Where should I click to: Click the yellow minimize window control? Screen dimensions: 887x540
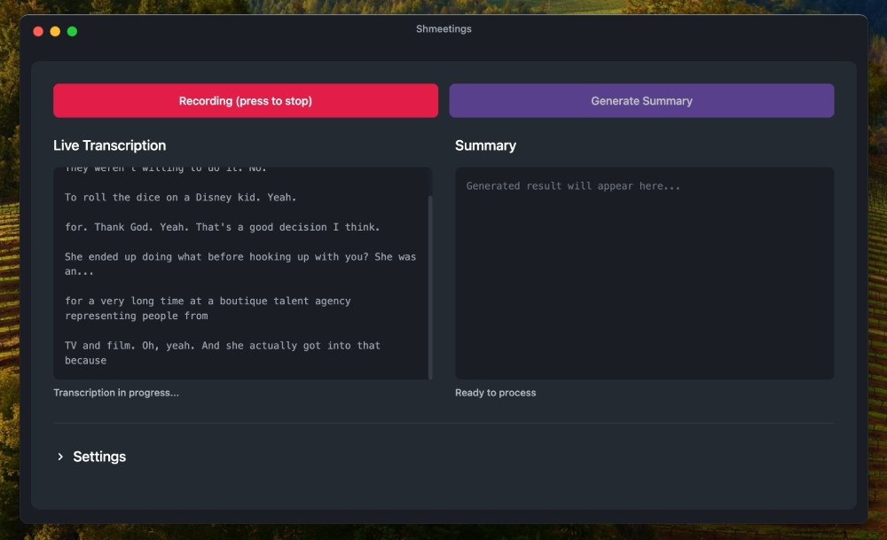54,29
